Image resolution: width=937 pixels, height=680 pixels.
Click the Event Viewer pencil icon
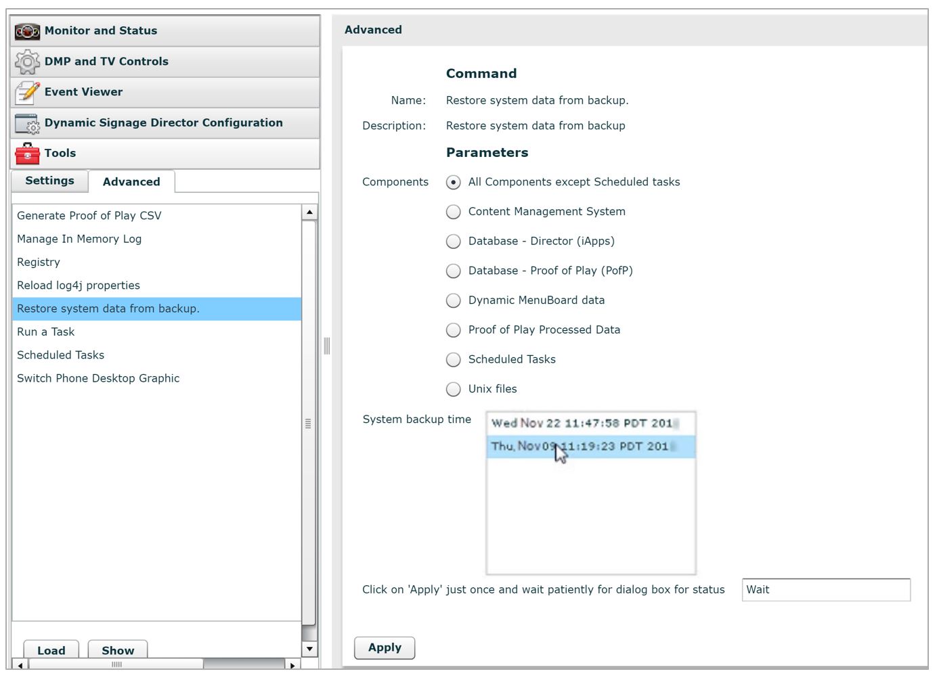26,92
